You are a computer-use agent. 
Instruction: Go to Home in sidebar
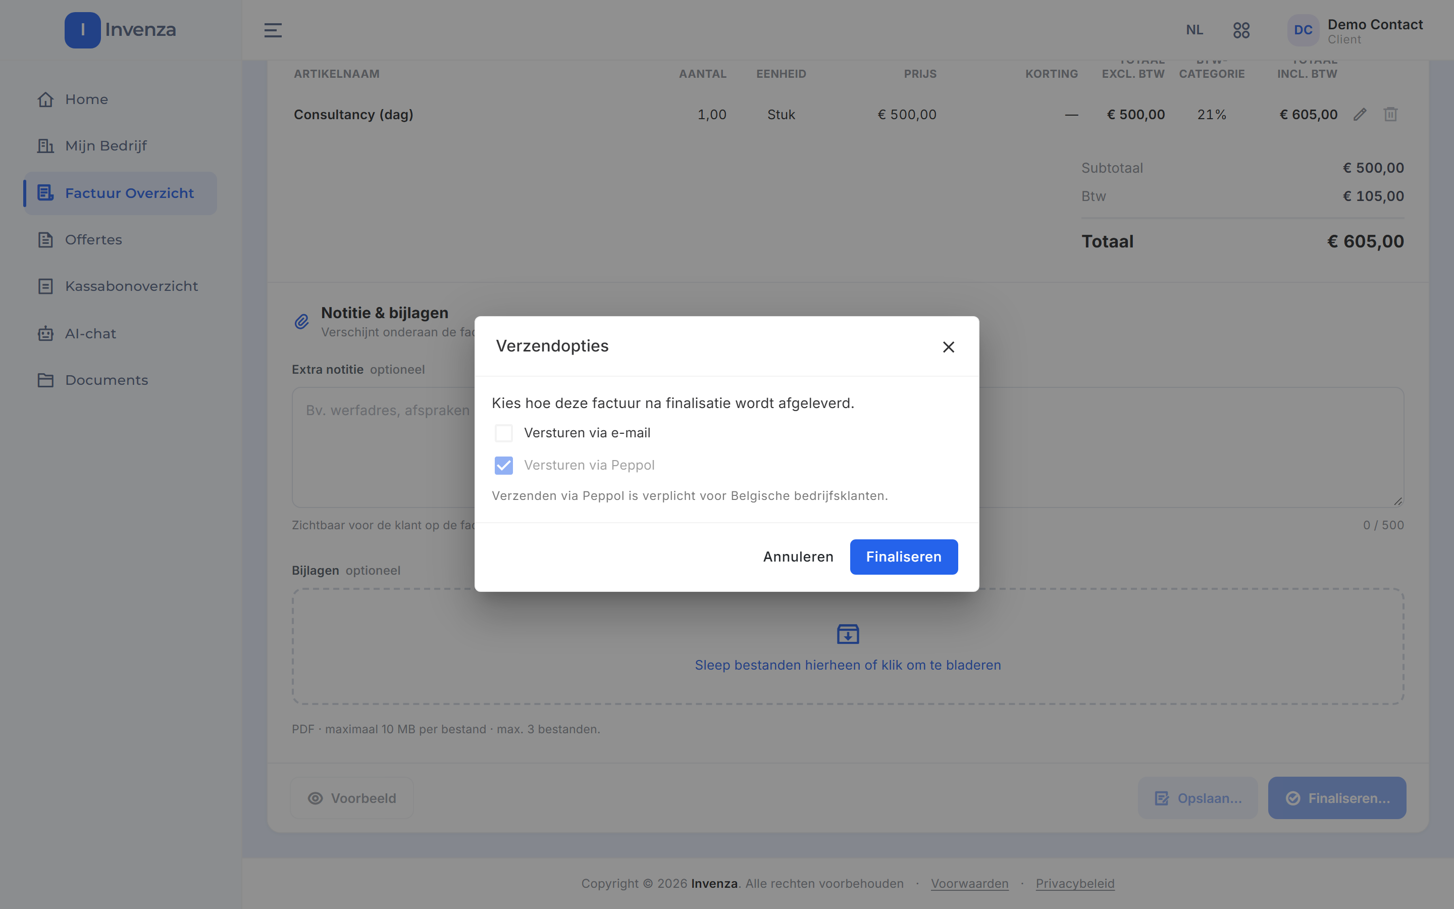point(120,99)
